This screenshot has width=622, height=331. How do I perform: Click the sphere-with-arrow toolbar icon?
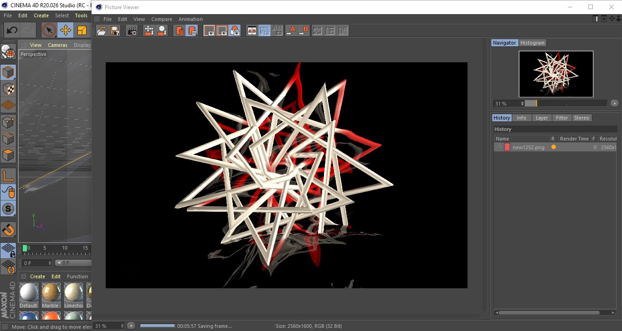click(162, 30)
